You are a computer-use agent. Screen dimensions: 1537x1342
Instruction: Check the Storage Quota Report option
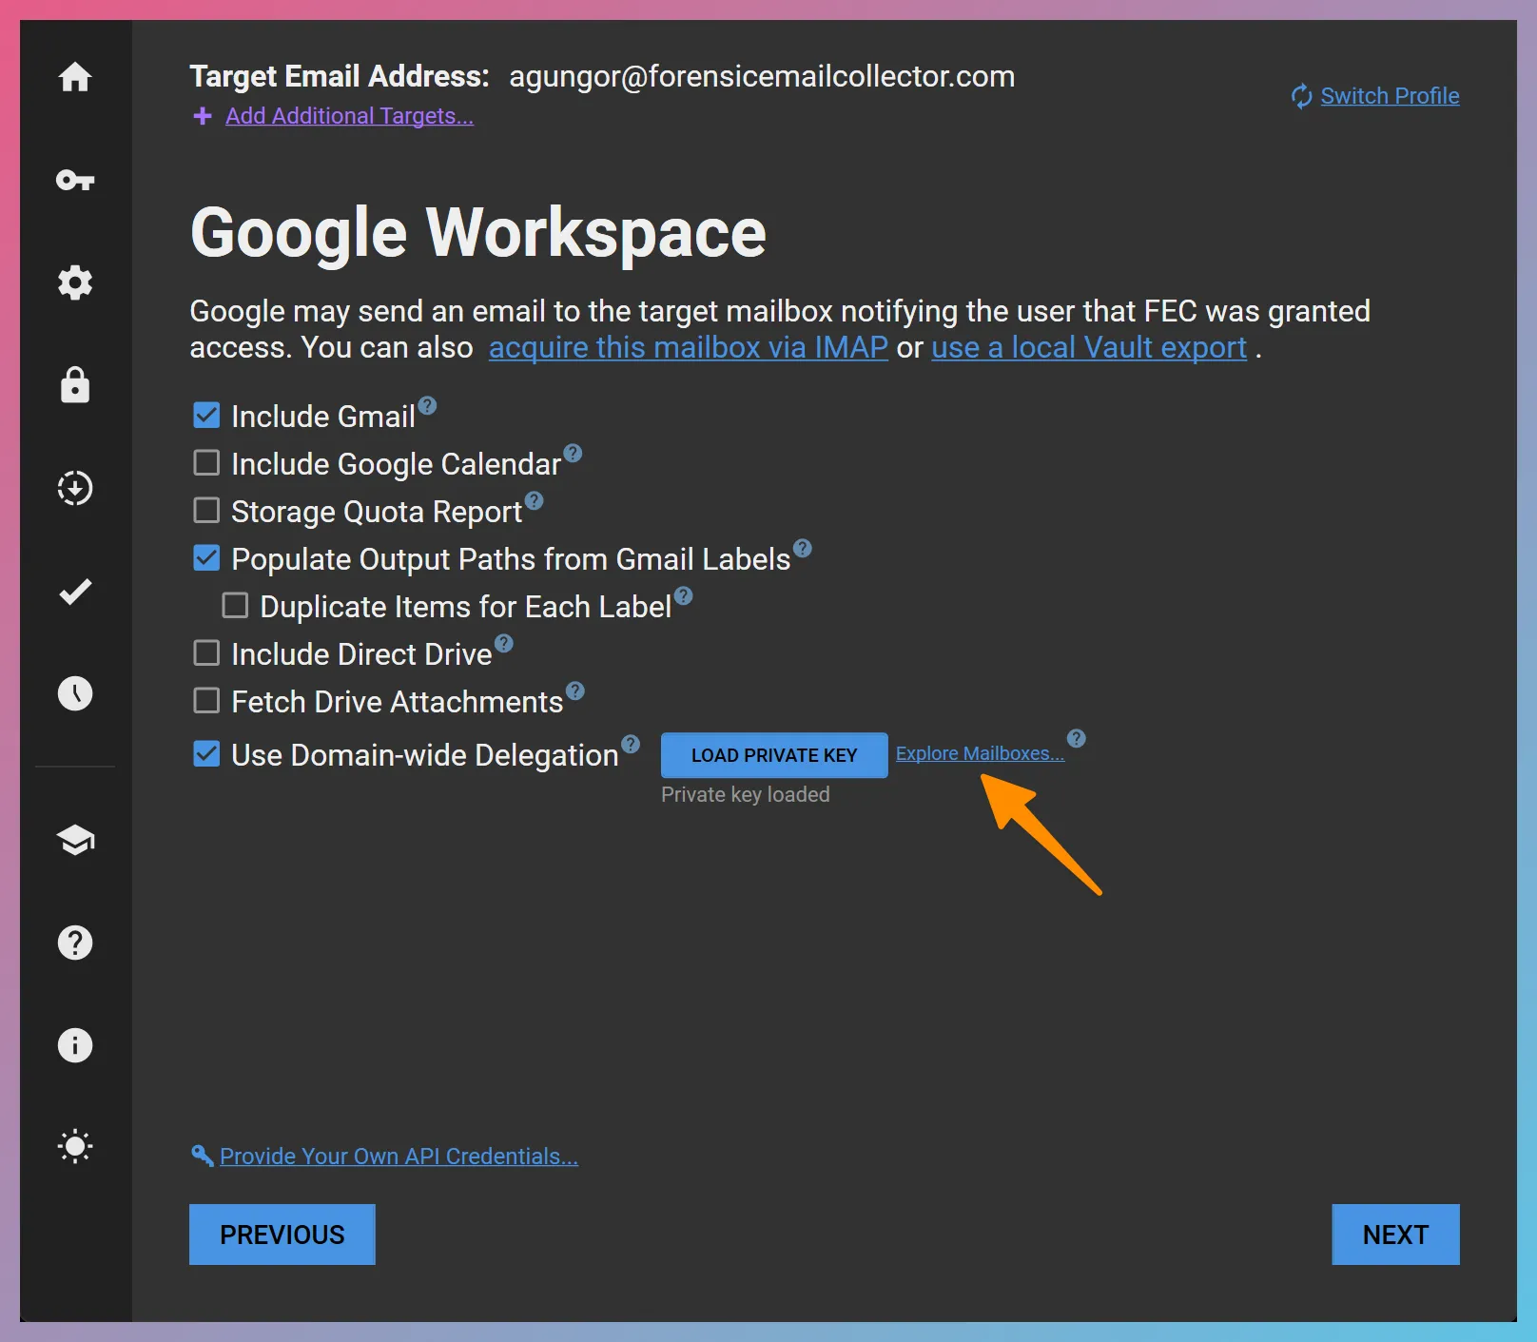coord(206,510)
